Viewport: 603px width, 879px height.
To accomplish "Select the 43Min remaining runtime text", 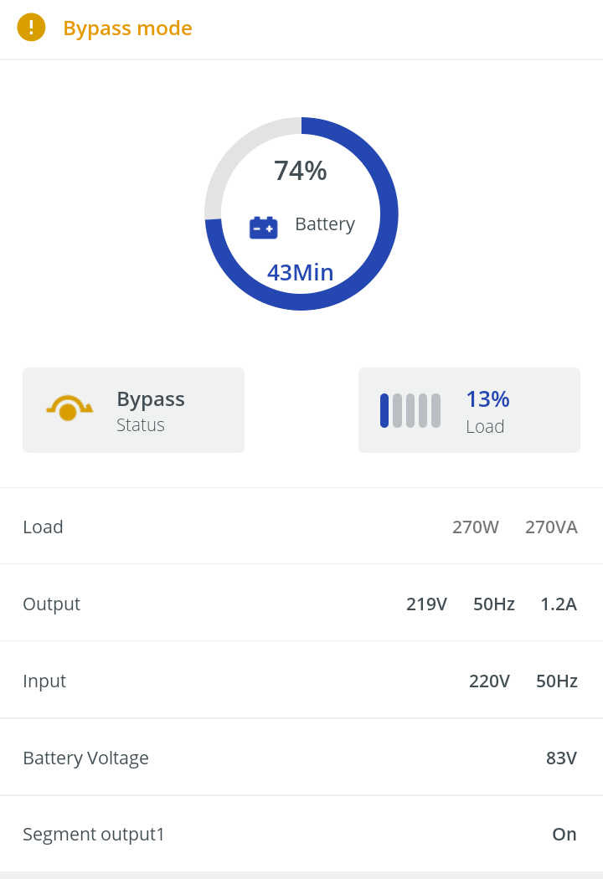I will pos(301,272).
